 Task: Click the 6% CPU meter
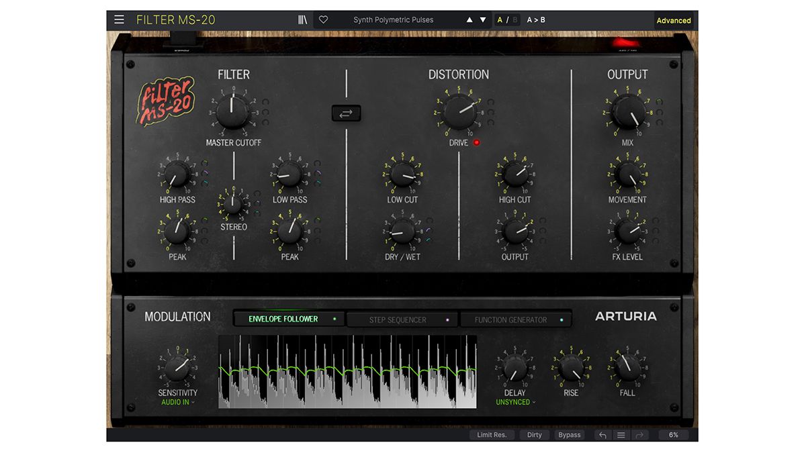(x=673, y=435)
